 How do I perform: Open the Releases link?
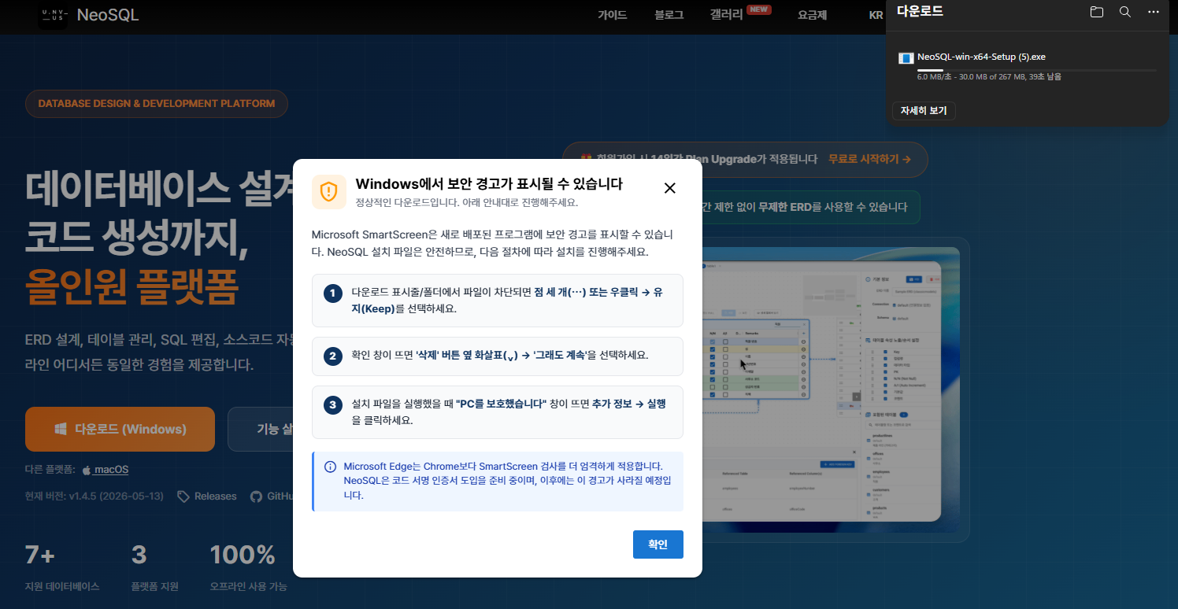[216, 496]
